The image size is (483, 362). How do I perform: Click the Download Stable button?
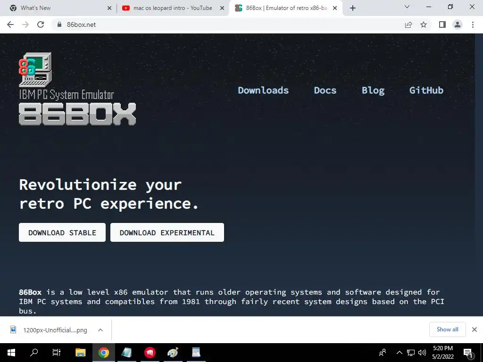pyautogui.click(x=62, y=232)
